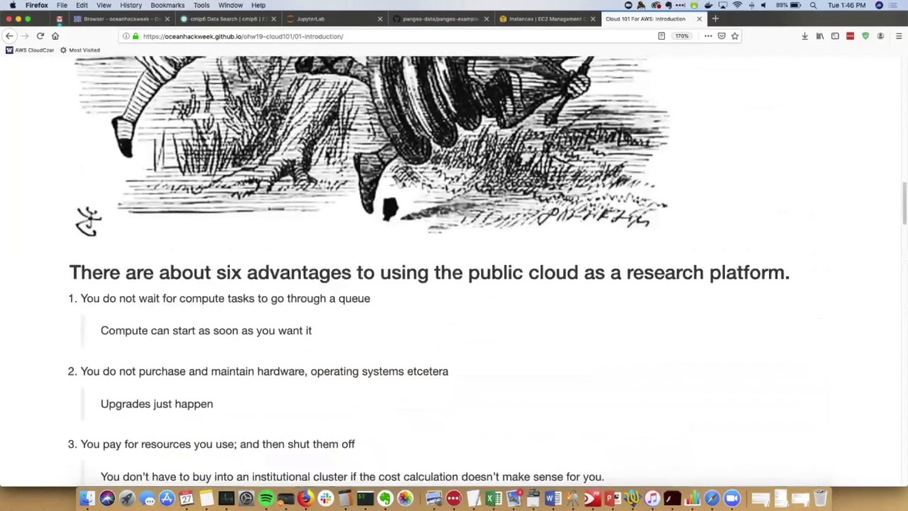Viewport: 908px width, 511px height.
Task: Open the Apple menu
Action: tap(12, 5)
